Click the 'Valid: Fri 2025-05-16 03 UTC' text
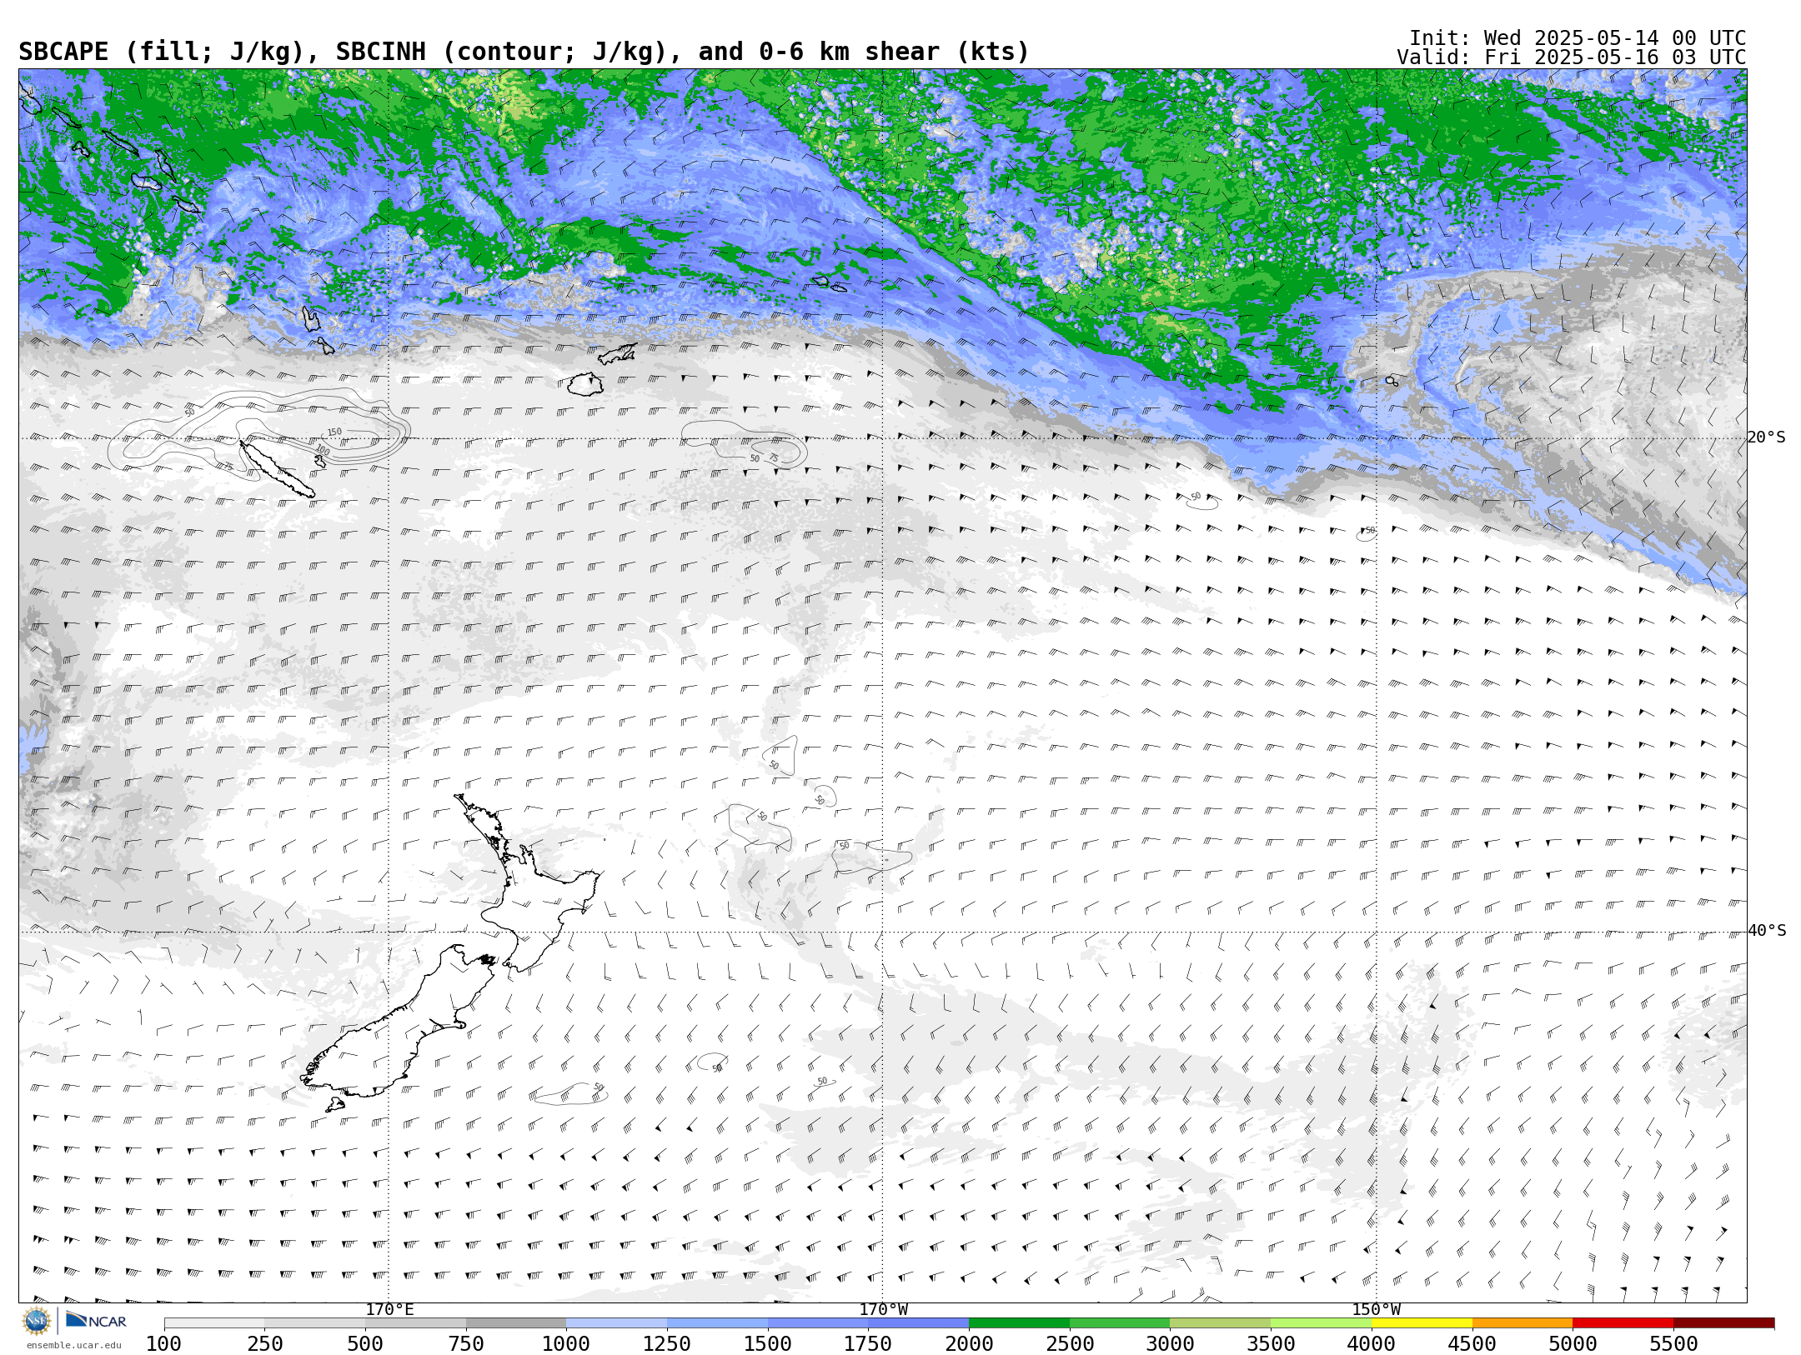Screen dimensions: 1801x1355 [x=1572, y=57]
